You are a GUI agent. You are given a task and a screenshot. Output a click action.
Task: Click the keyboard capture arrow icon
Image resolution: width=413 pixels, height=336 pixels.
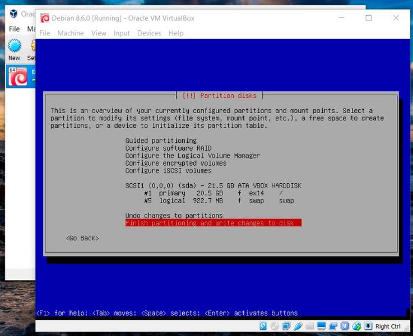pos(368,326)
